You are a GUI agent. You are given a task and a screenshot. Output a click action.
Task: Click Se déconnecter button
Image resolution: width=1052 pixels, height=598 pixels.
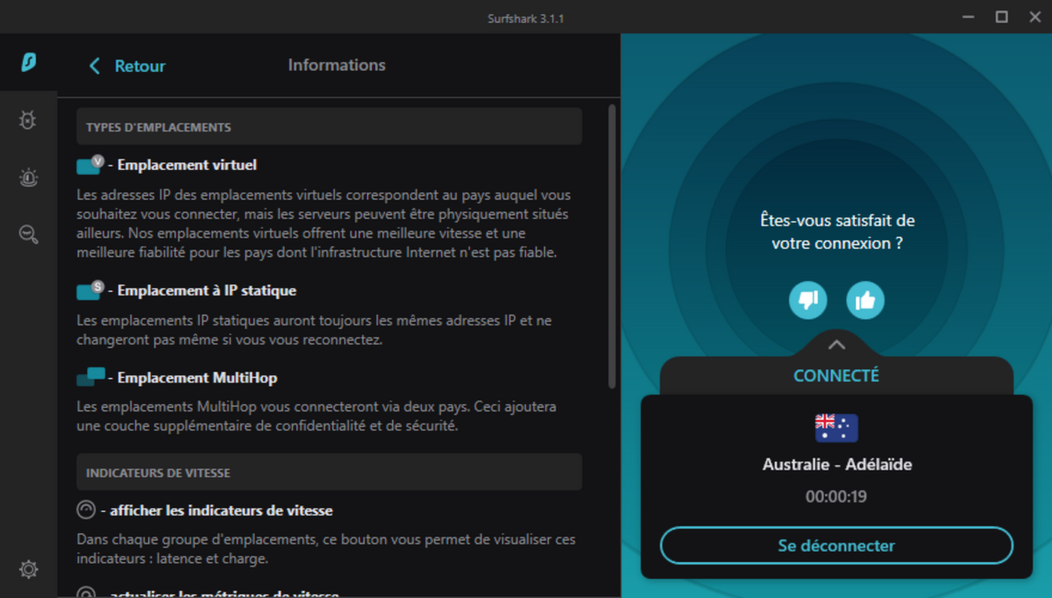coord(836,545)
